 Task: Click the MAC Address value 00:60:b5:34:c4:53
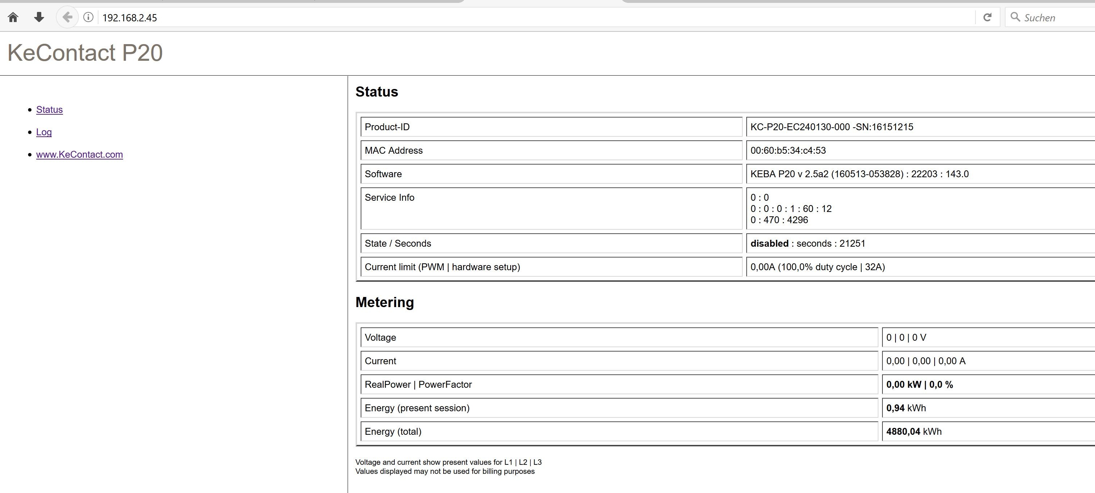click(x=788, y=150)
